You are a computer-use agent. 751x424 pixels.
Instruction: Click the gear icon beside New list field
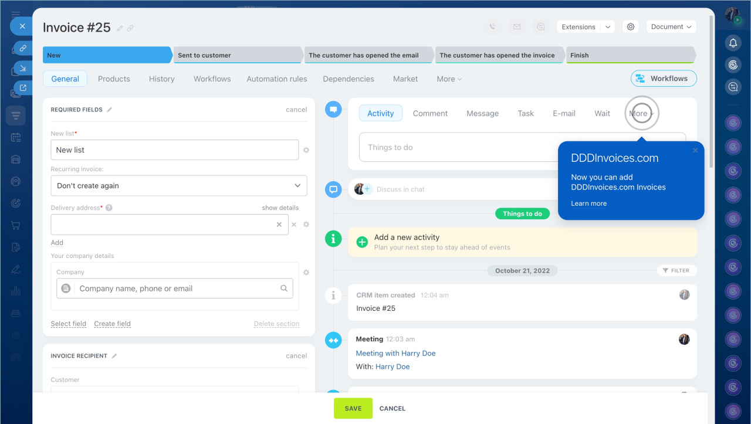click(x=306, y=150)
